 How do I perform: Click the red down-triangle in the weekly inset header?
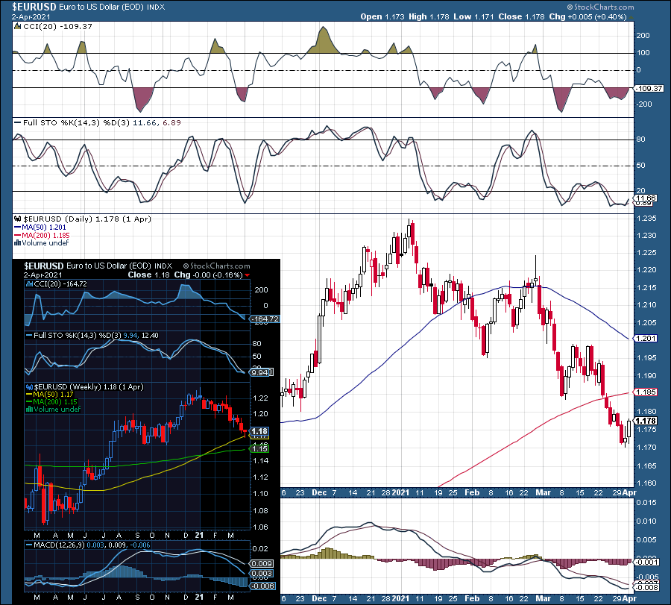pyautogui.click(x=247, y=275)
